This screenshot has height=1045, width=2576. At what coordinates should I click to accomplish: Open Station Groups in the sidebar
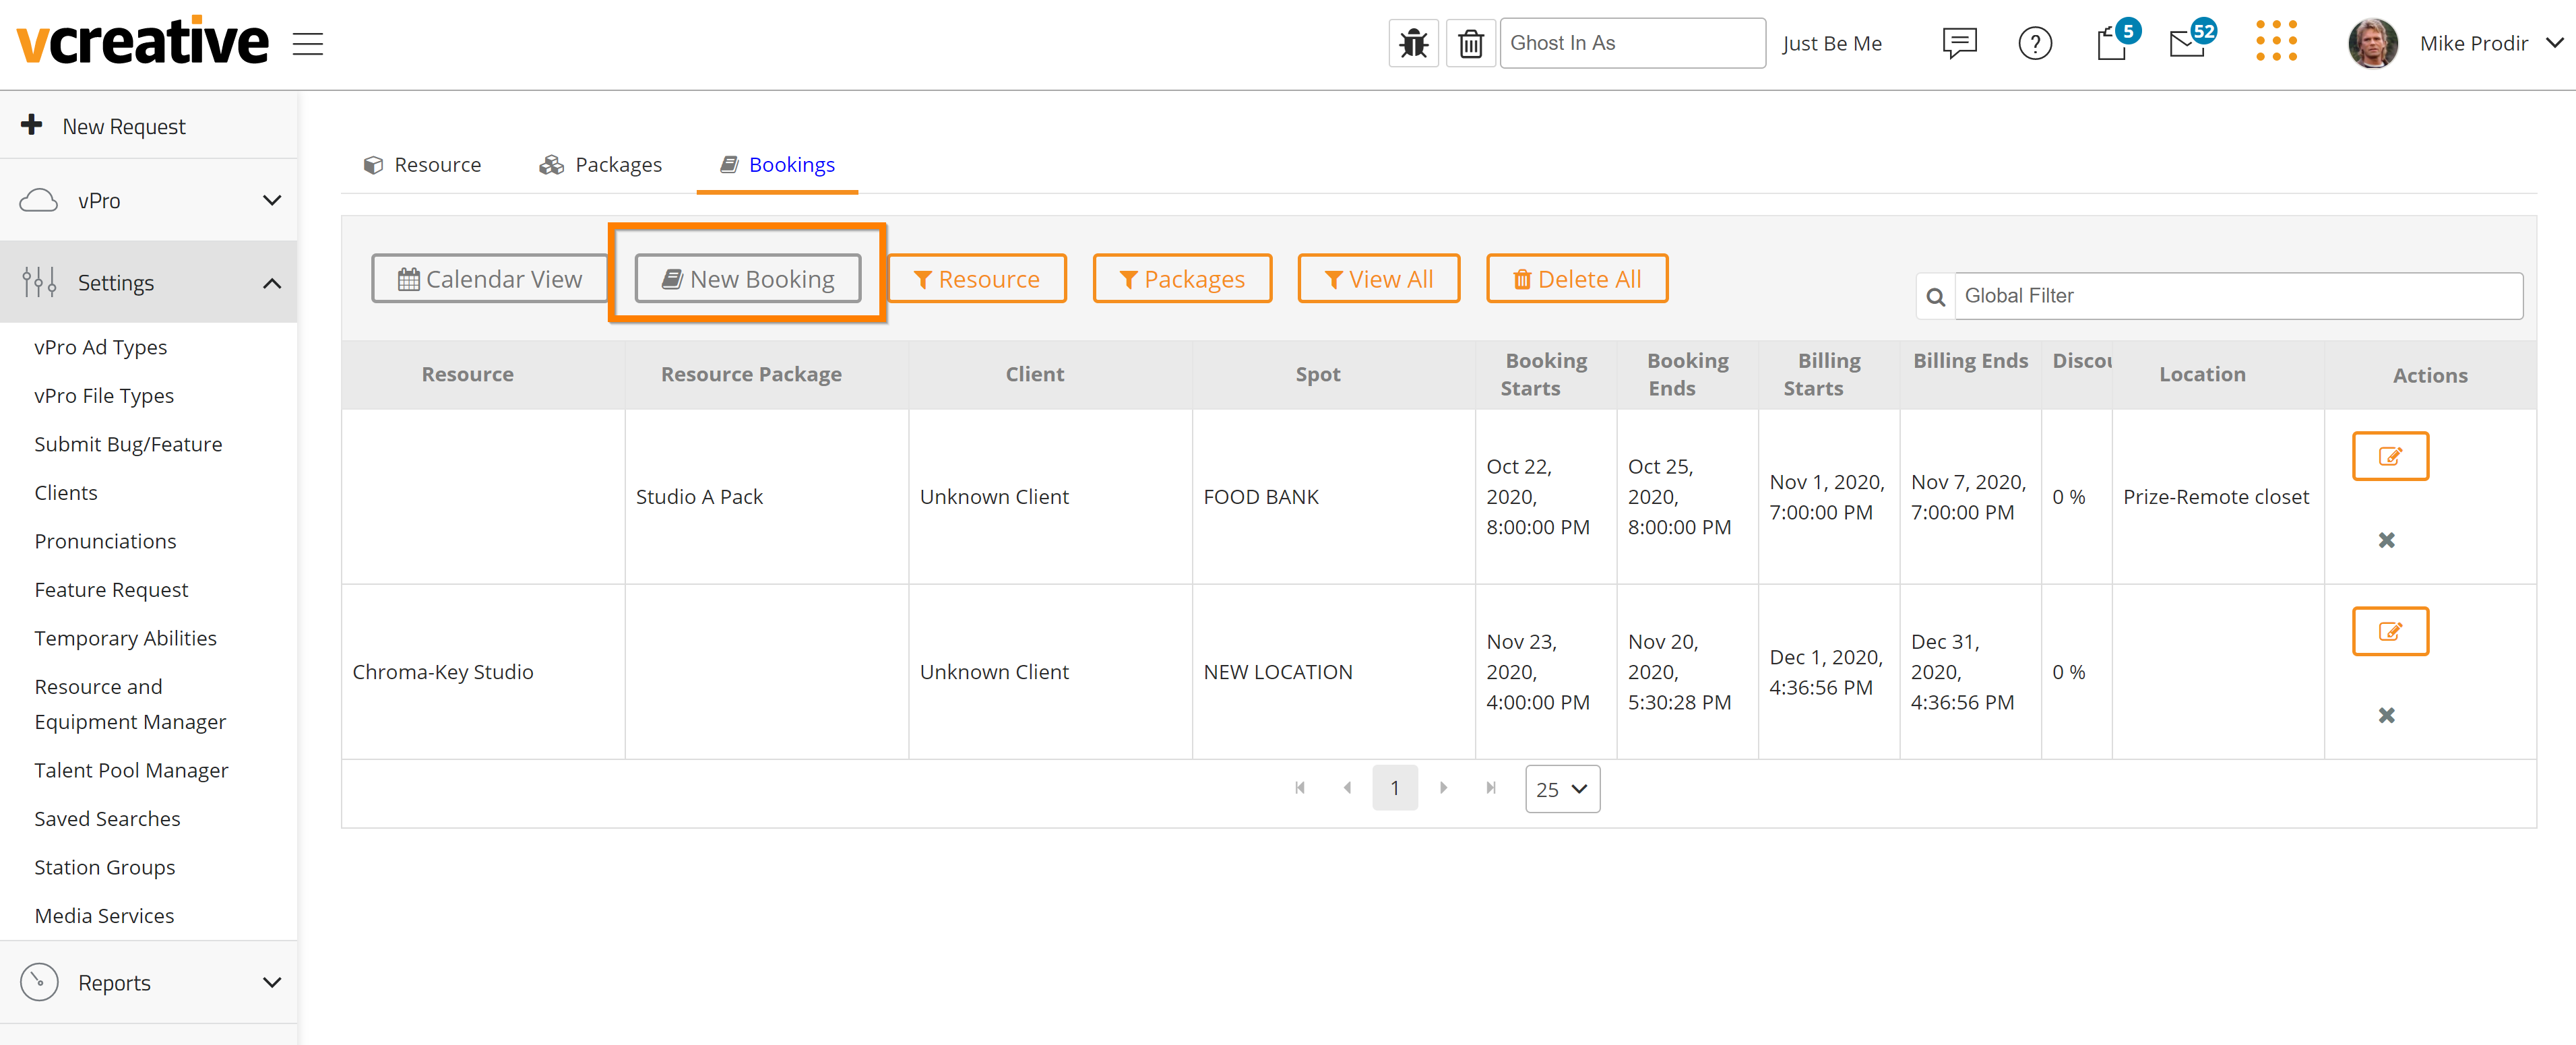tap(104, 867)
